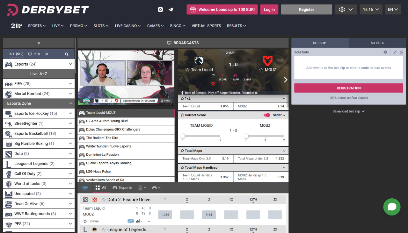Open the Instagram icon link
Image resolution: width=408 pixels, height=233 pixels.
coord(160,10)
